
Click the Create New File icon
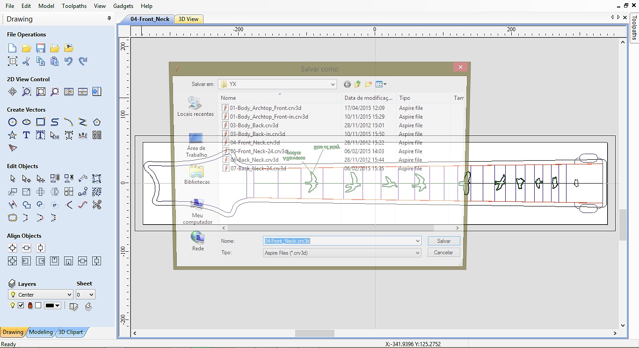(x=13, y=48)
